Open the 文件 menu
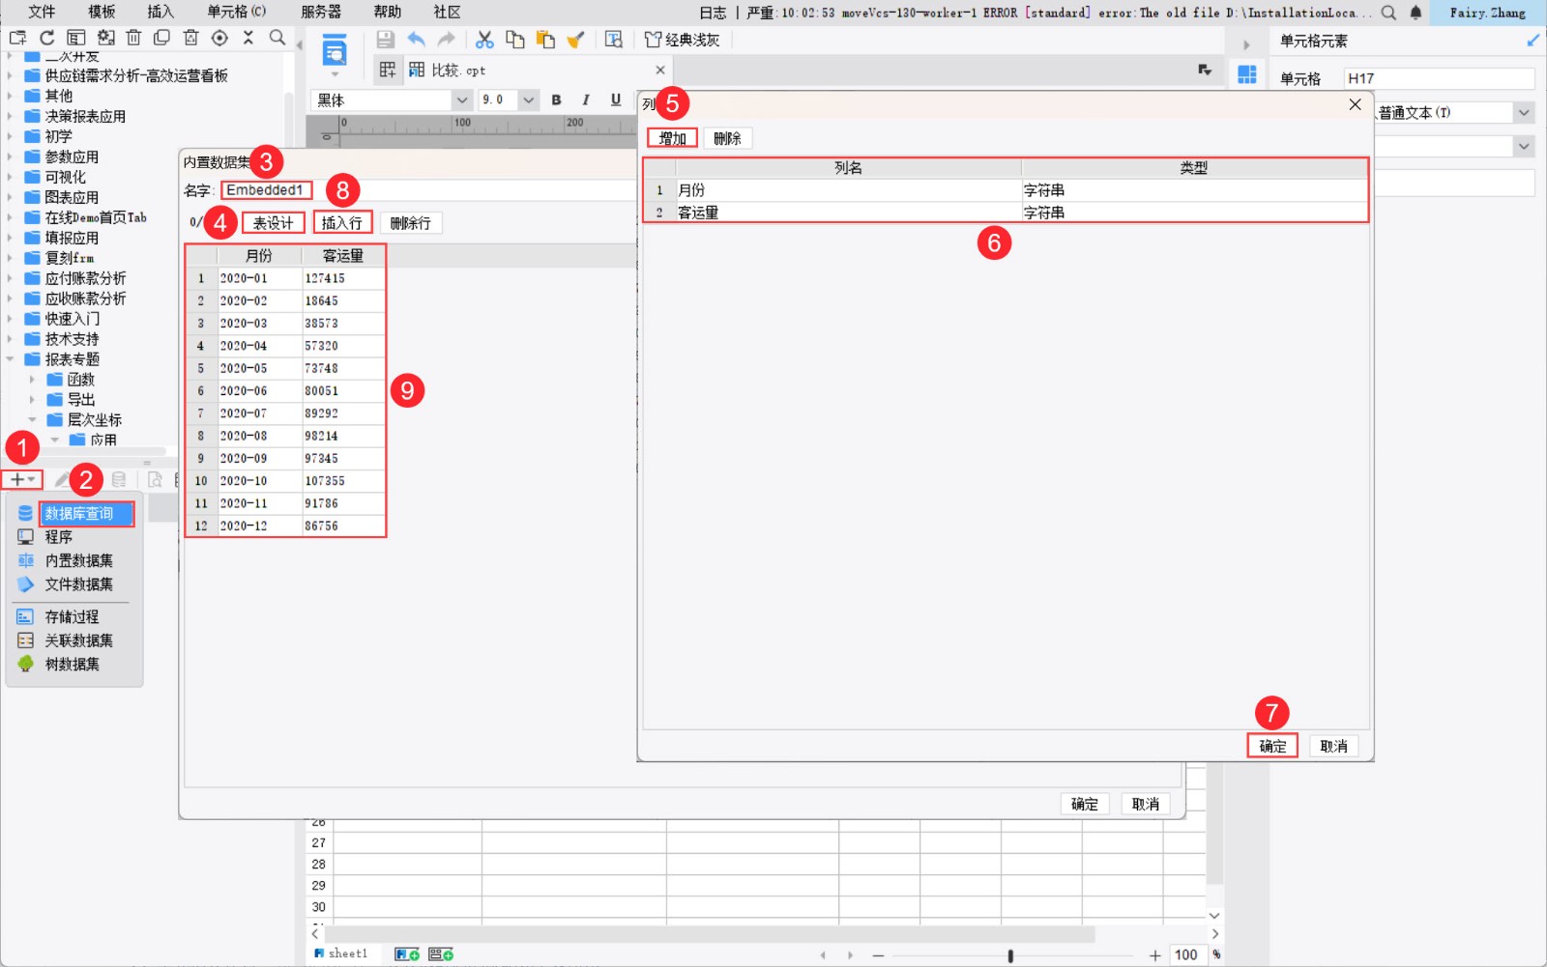This screenshot has width=1547, height=967. [x=42, y=12]
